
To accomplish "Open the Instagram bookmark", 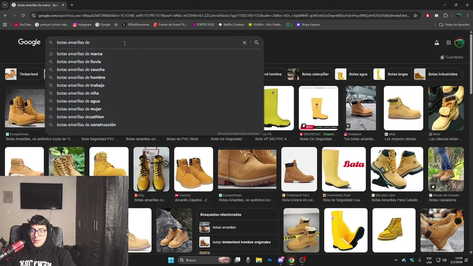I will [82, 25].
